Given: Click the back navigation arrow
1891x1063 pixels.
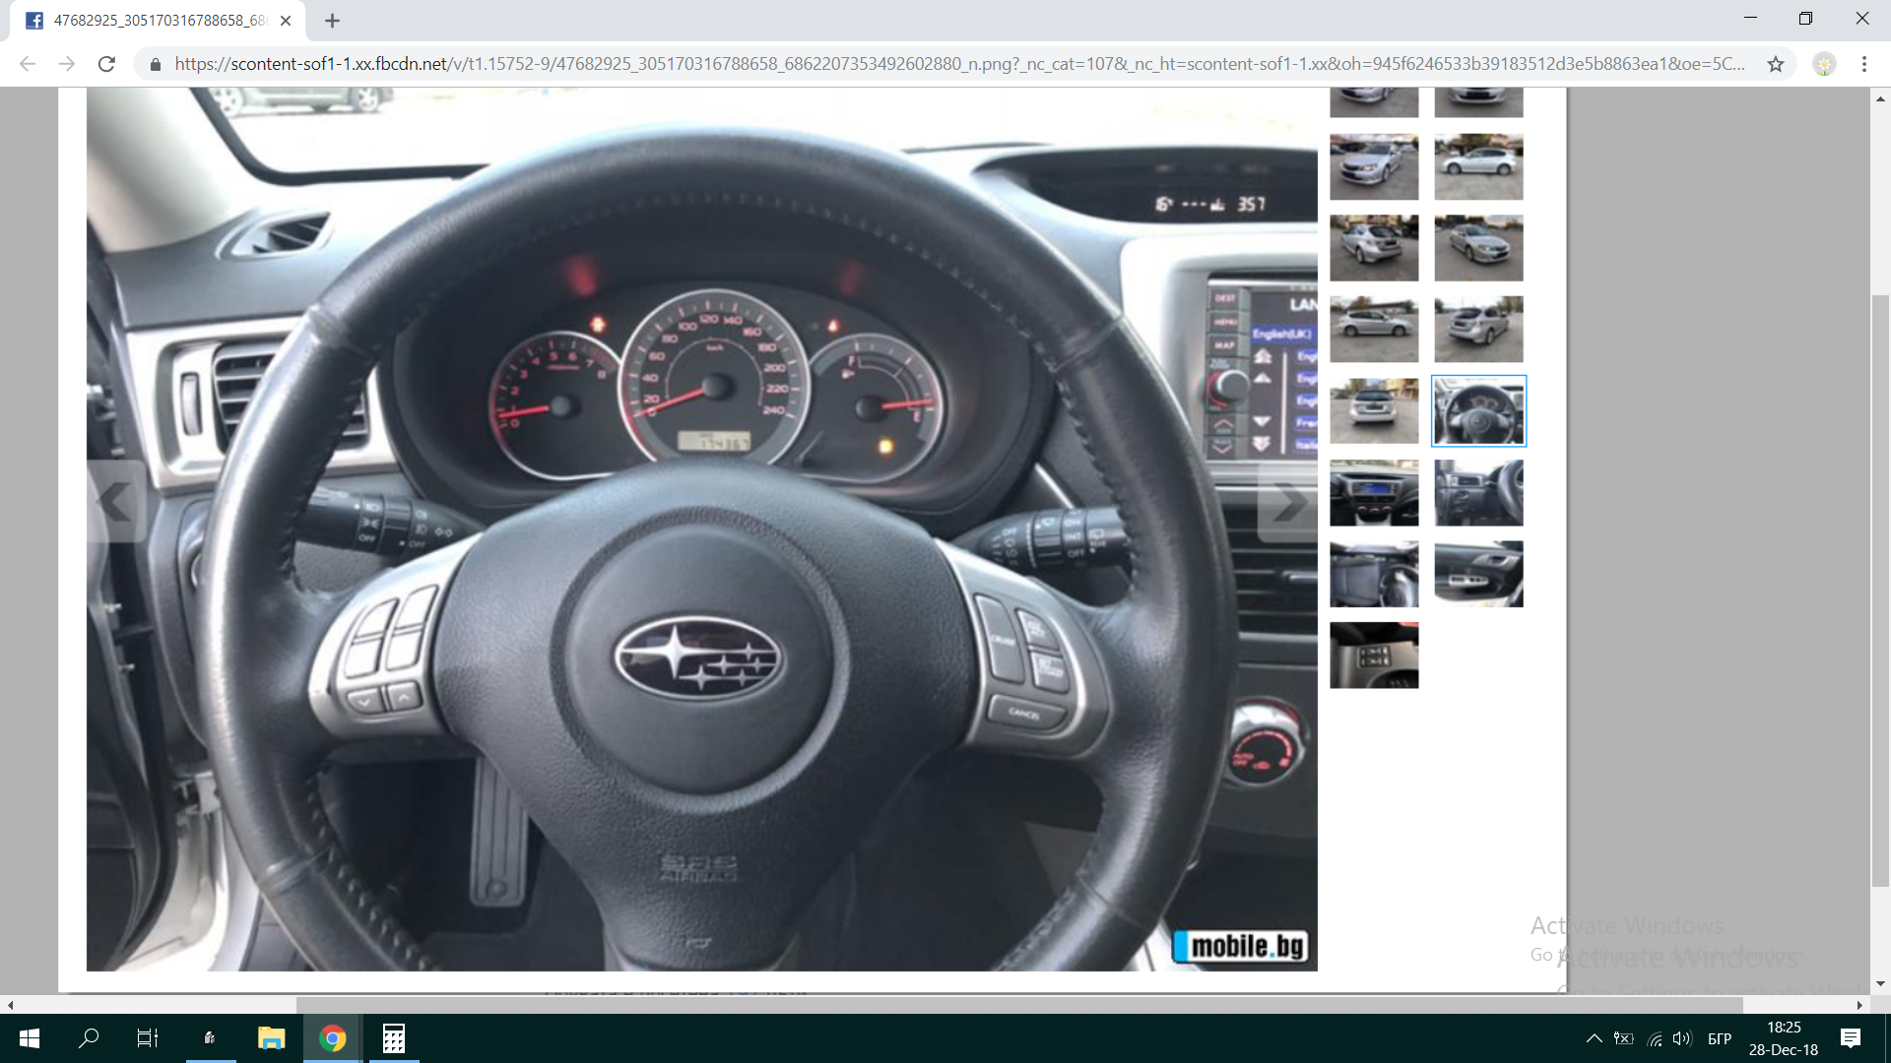Looking at the screenshot, I should (x=28, y=64).
